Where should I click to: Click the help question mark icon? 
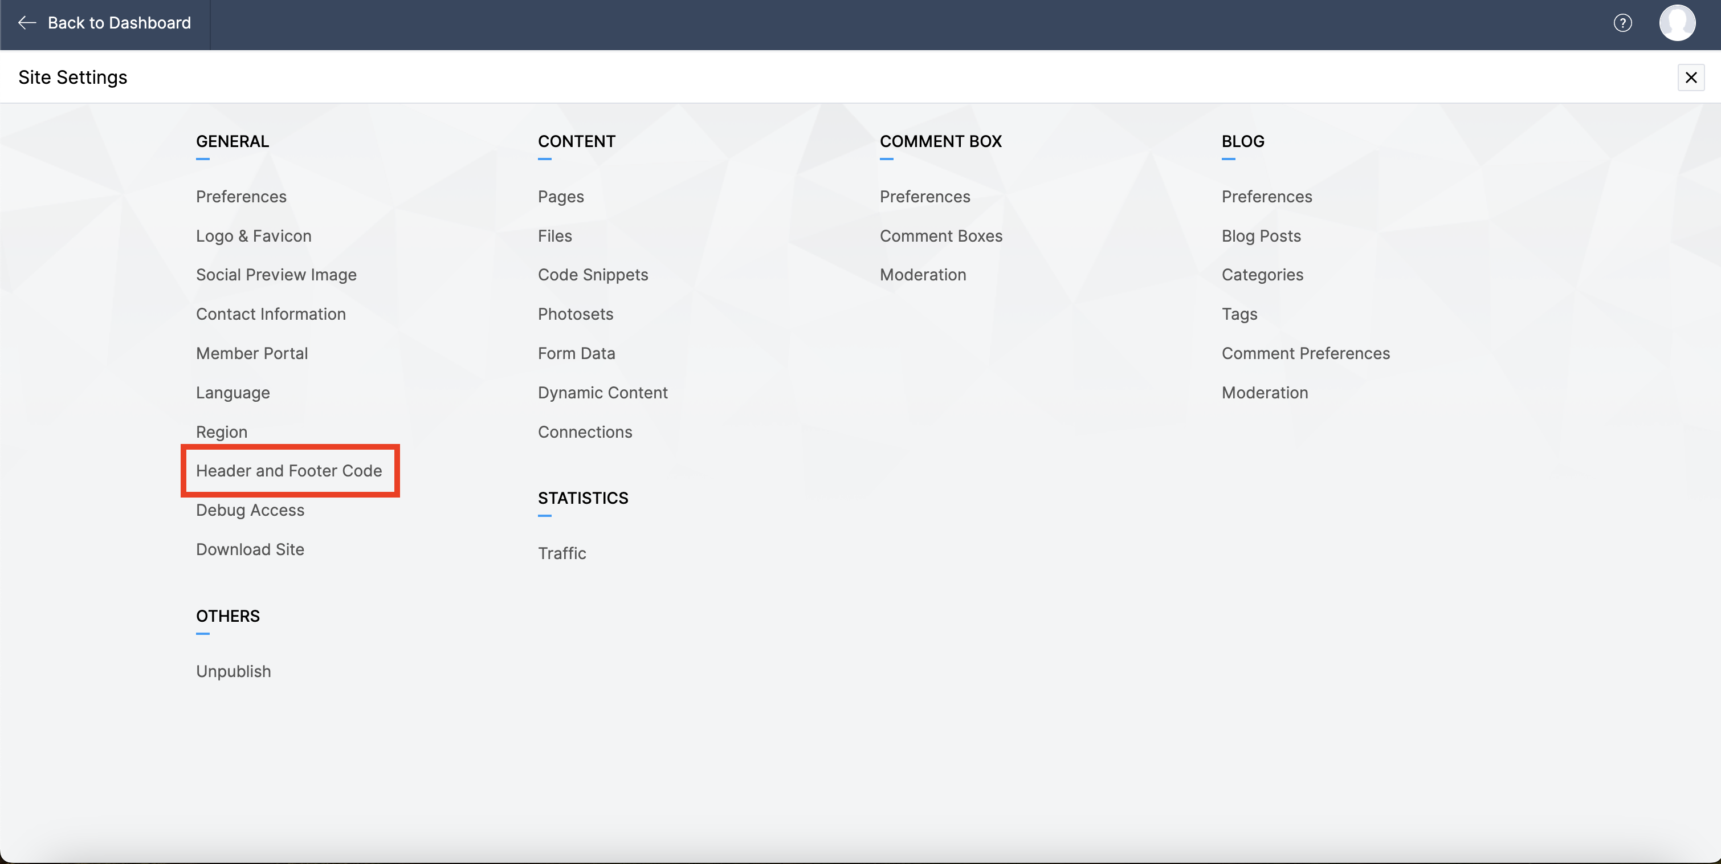tap(1622, 23)
